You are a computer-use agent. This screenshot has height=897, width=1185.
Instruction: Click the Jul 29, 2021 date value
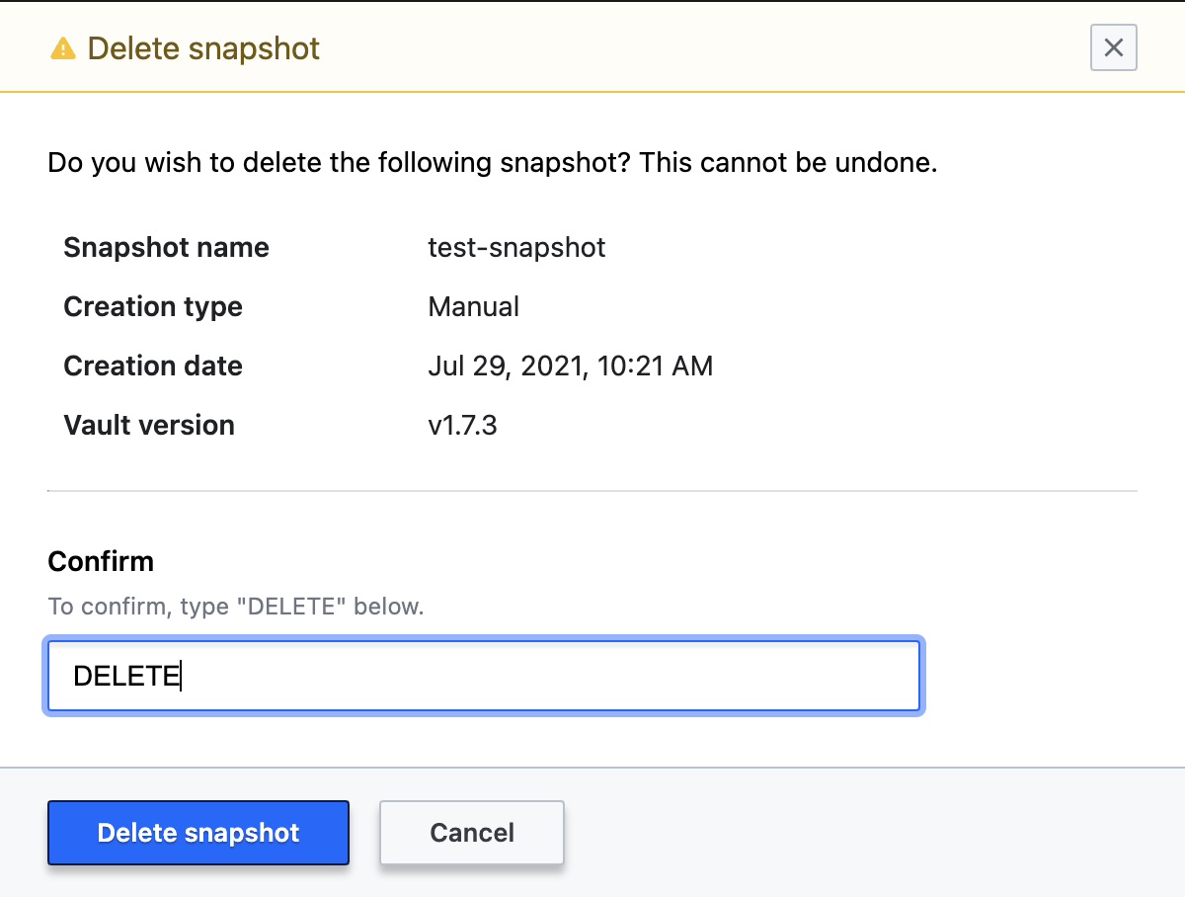click(x=570, y=366)
